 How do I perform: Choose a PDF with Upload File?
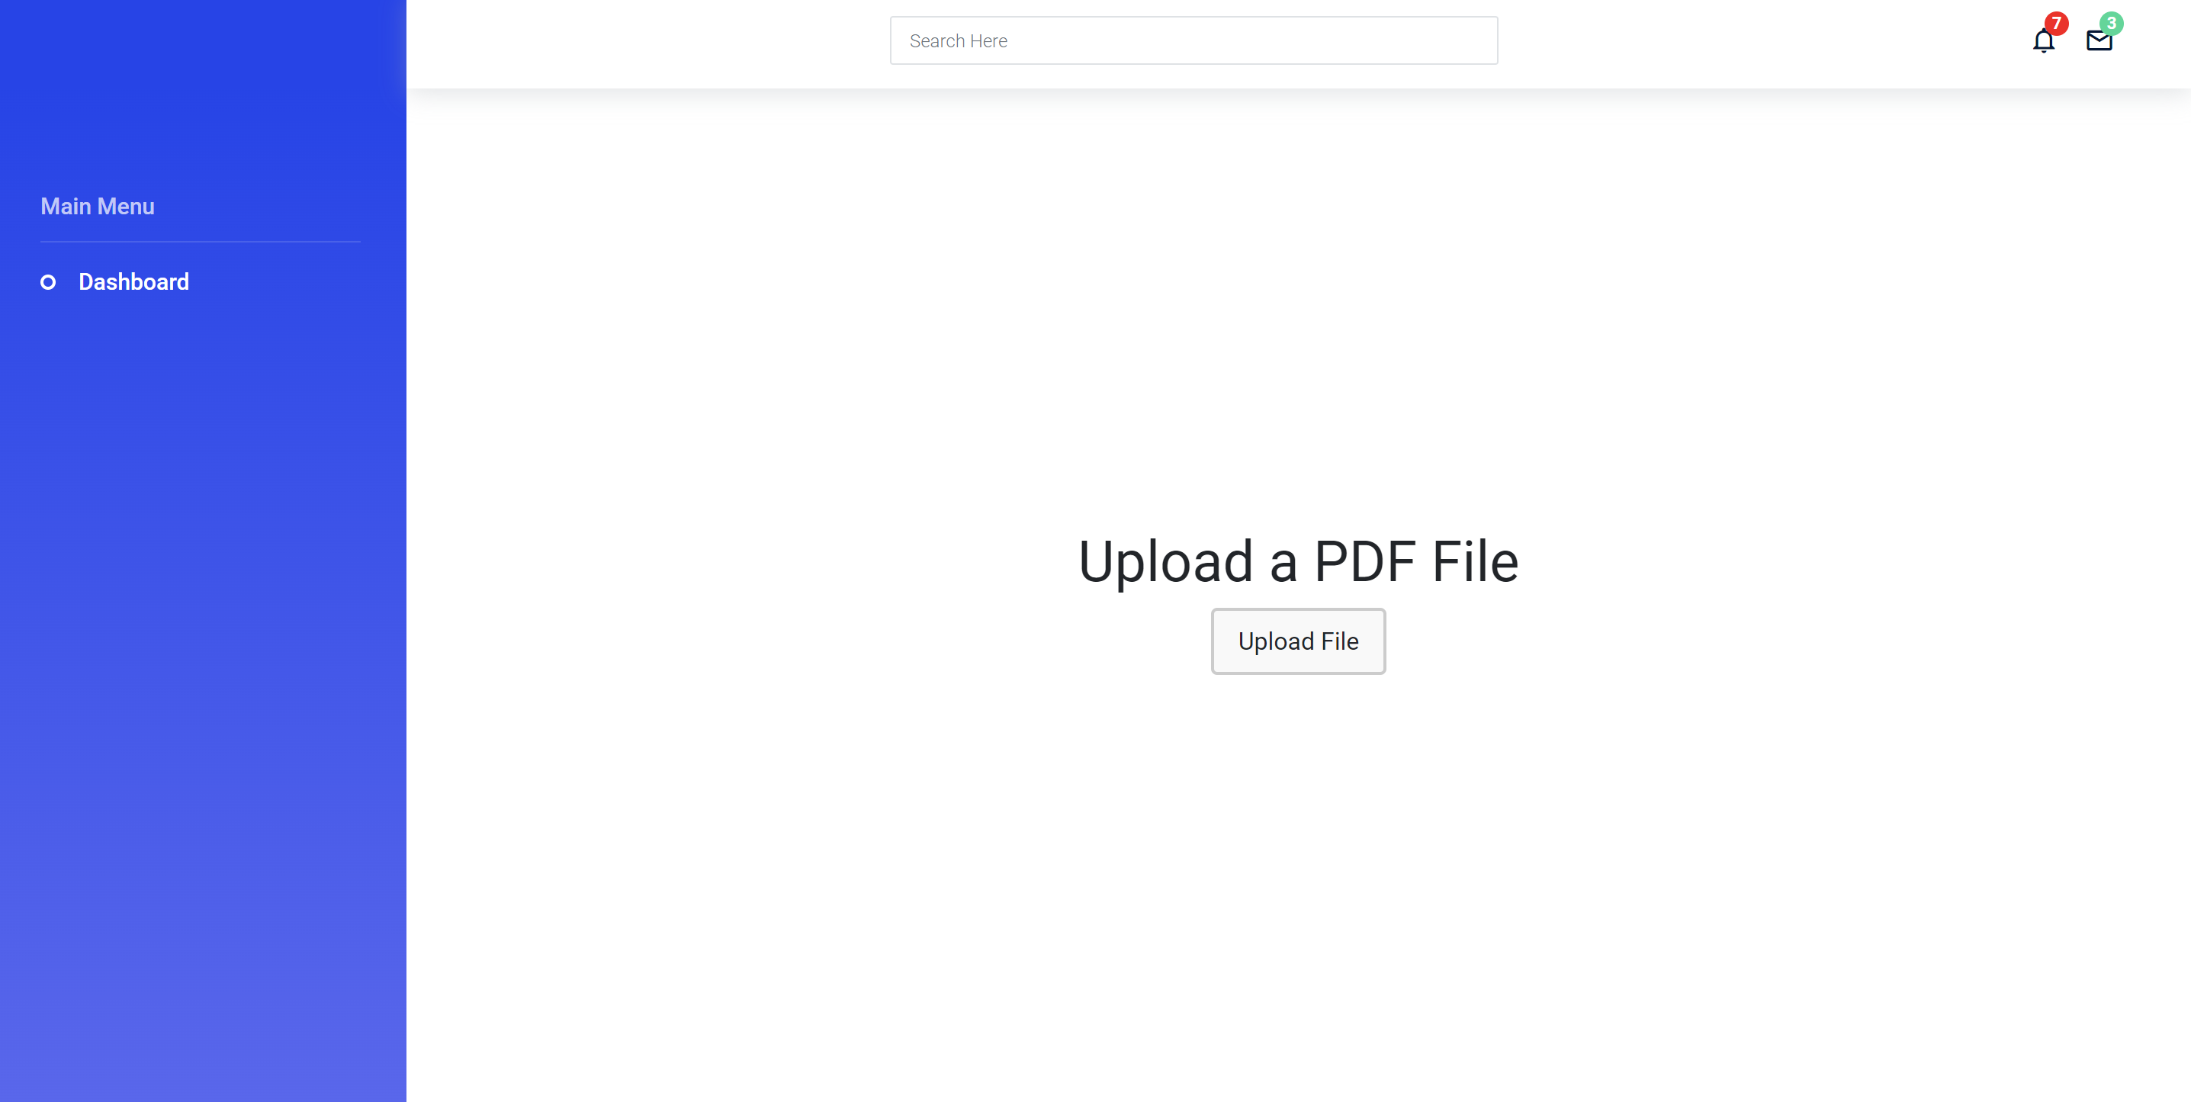[x=1298, y=641]
